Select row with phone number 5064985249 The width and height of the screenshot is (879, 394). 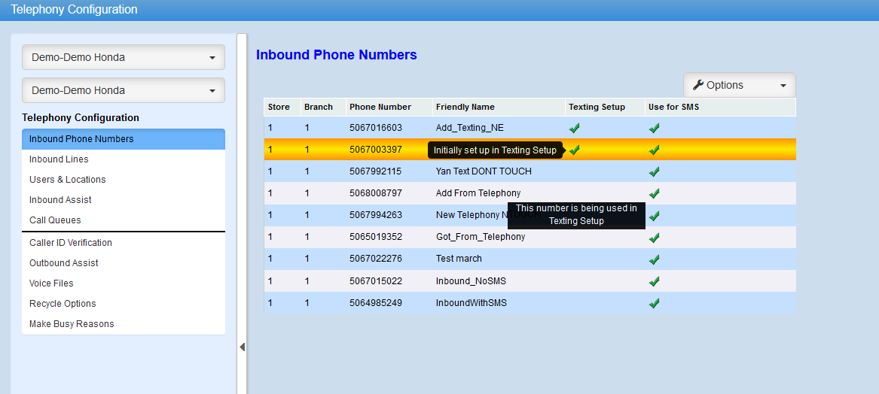pyautogui.click(x=376, y=303)
